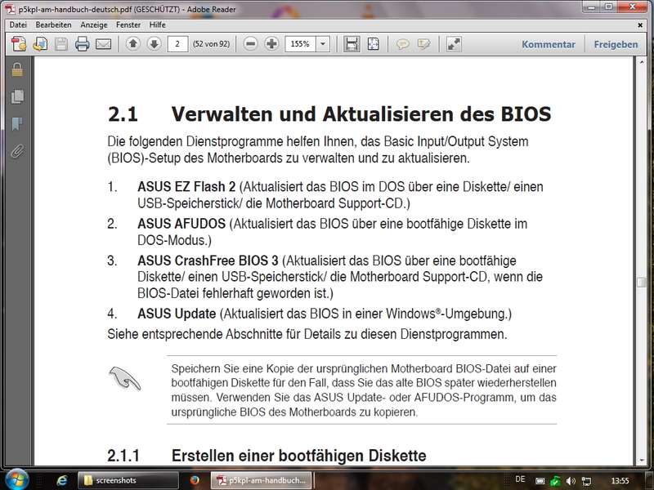Click the hand pointing note icon
This screenshot has width=654, height=490.
(x=124, y=378)
